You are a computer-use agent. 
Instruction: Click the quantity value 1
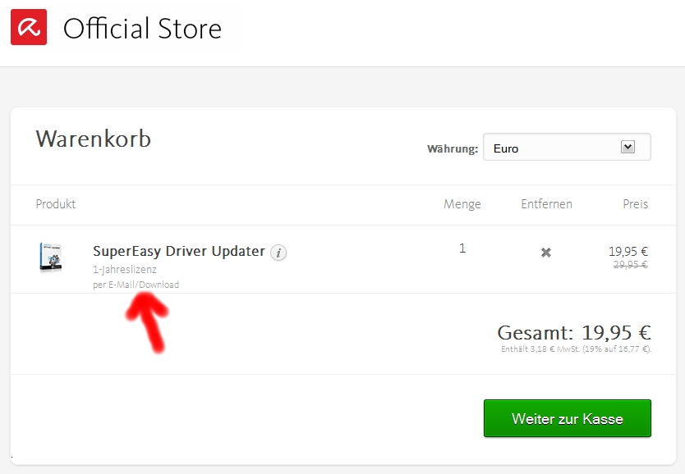click(462, 248)
